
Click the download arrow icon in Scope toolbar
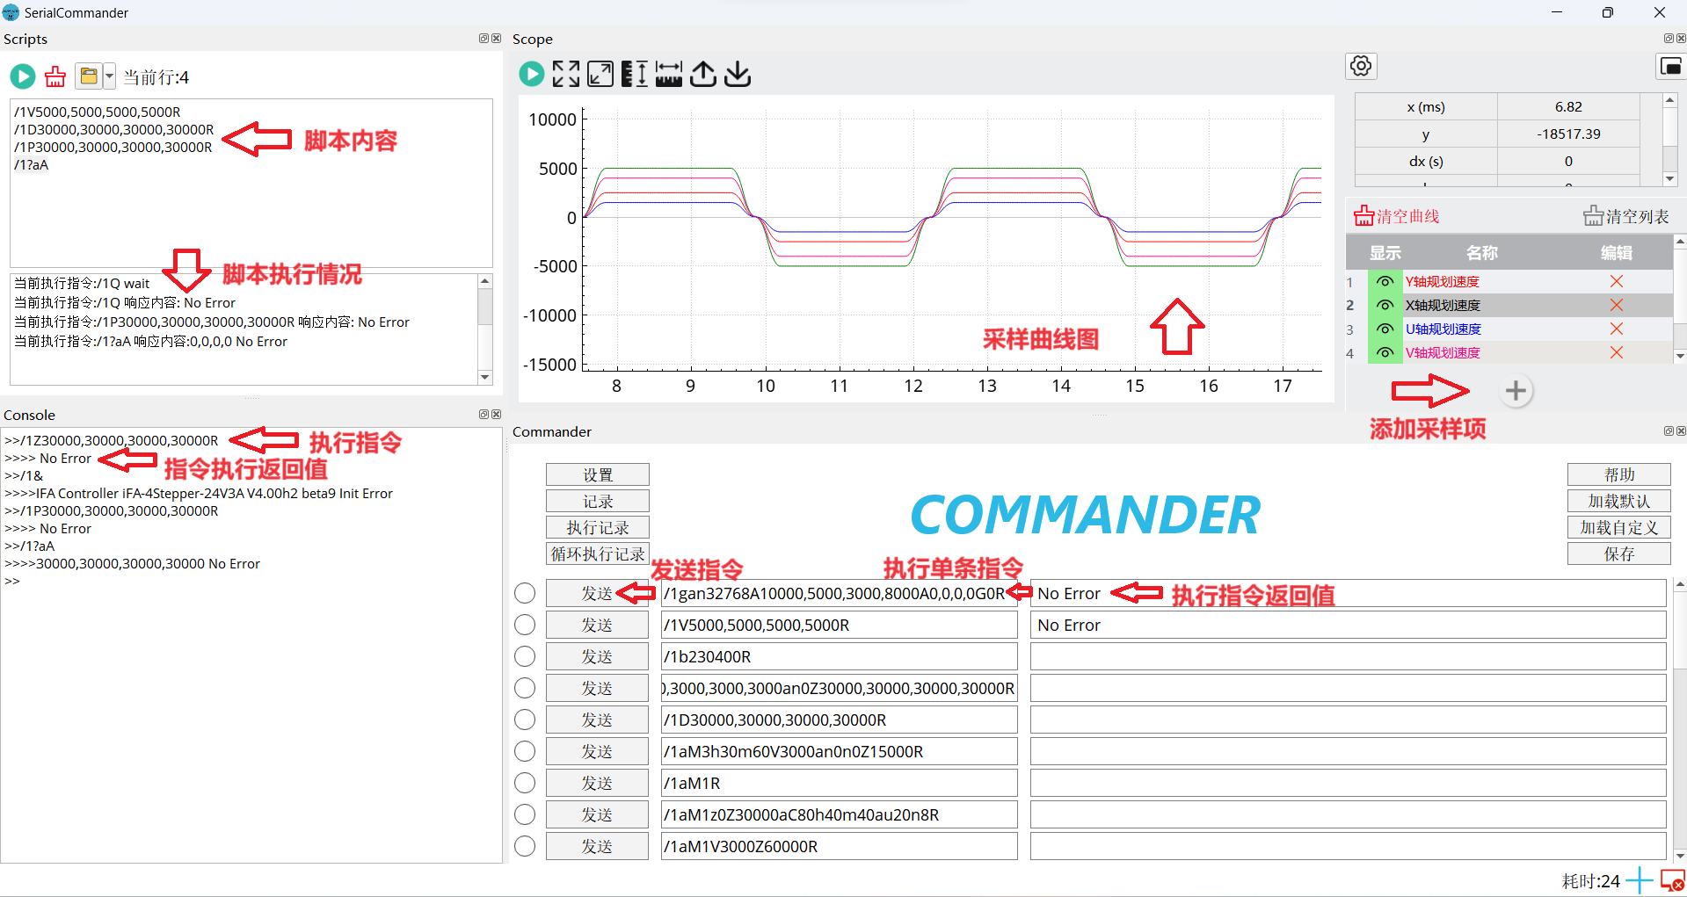tap(738, 74)
